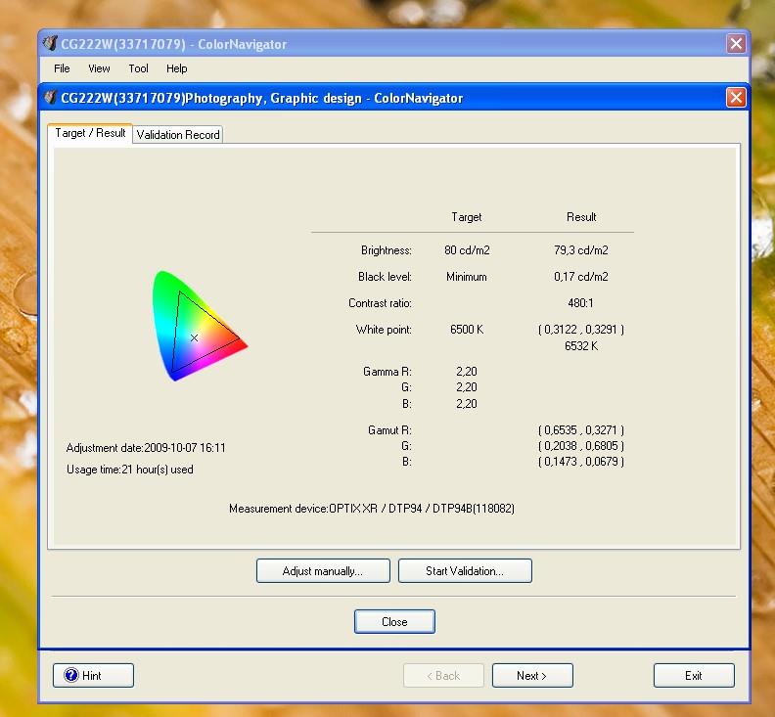The width and height of the screenshot is (775, 717).
Task: Click the ColorNavigator icon in the main title bar
Action: [51, 44]
